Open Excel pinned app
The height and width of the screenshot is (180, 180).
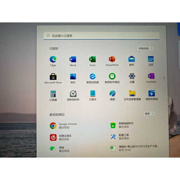coord(92,61)
